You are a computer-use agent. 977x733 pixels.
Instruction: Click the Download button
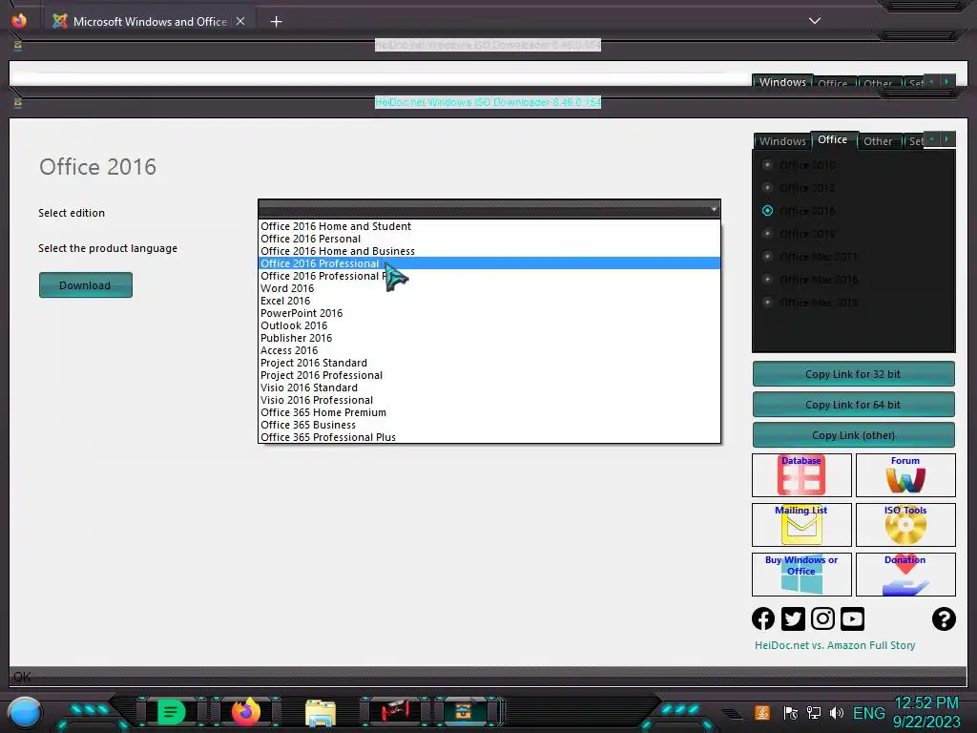[x=85, y=284]
